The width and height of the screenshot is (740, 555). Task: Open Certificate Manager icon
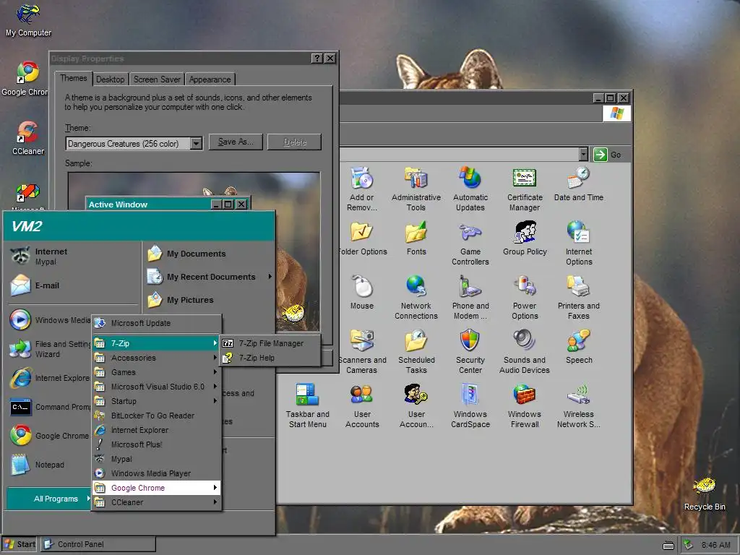click(x=525, y=189)
